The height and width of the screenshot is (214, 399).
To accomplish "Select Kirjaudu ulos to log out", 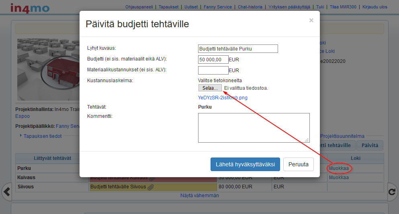I will [x=374, y=7].
